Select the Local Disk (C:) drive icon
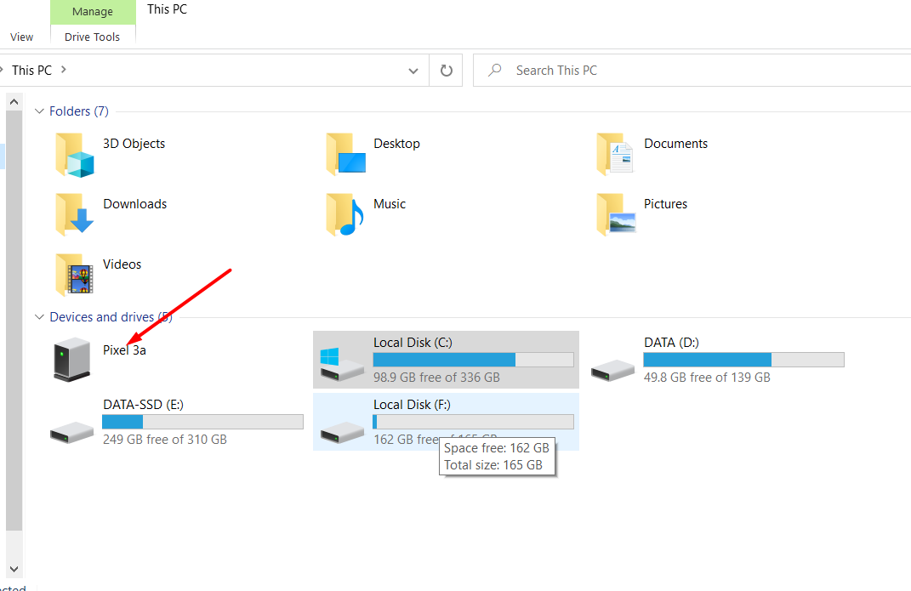Image resolution: width=911 pixels, height=591 pixels. pyautogui.click(x=342, y=361)
